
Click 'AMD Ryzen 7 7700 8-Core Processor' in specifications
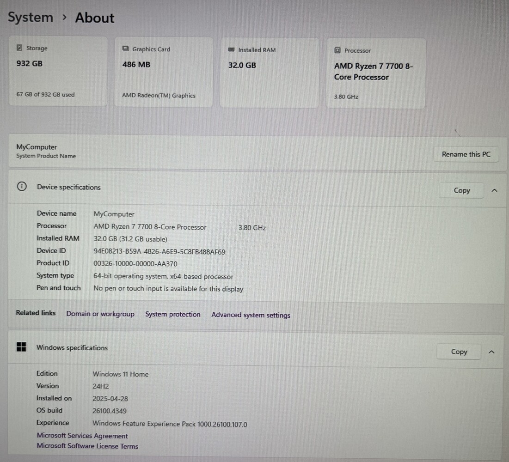tap(150, 227)
